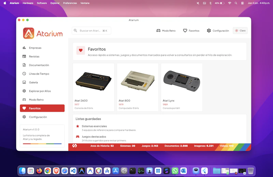Open WhatsApp from the dock

tap(175, 171)
